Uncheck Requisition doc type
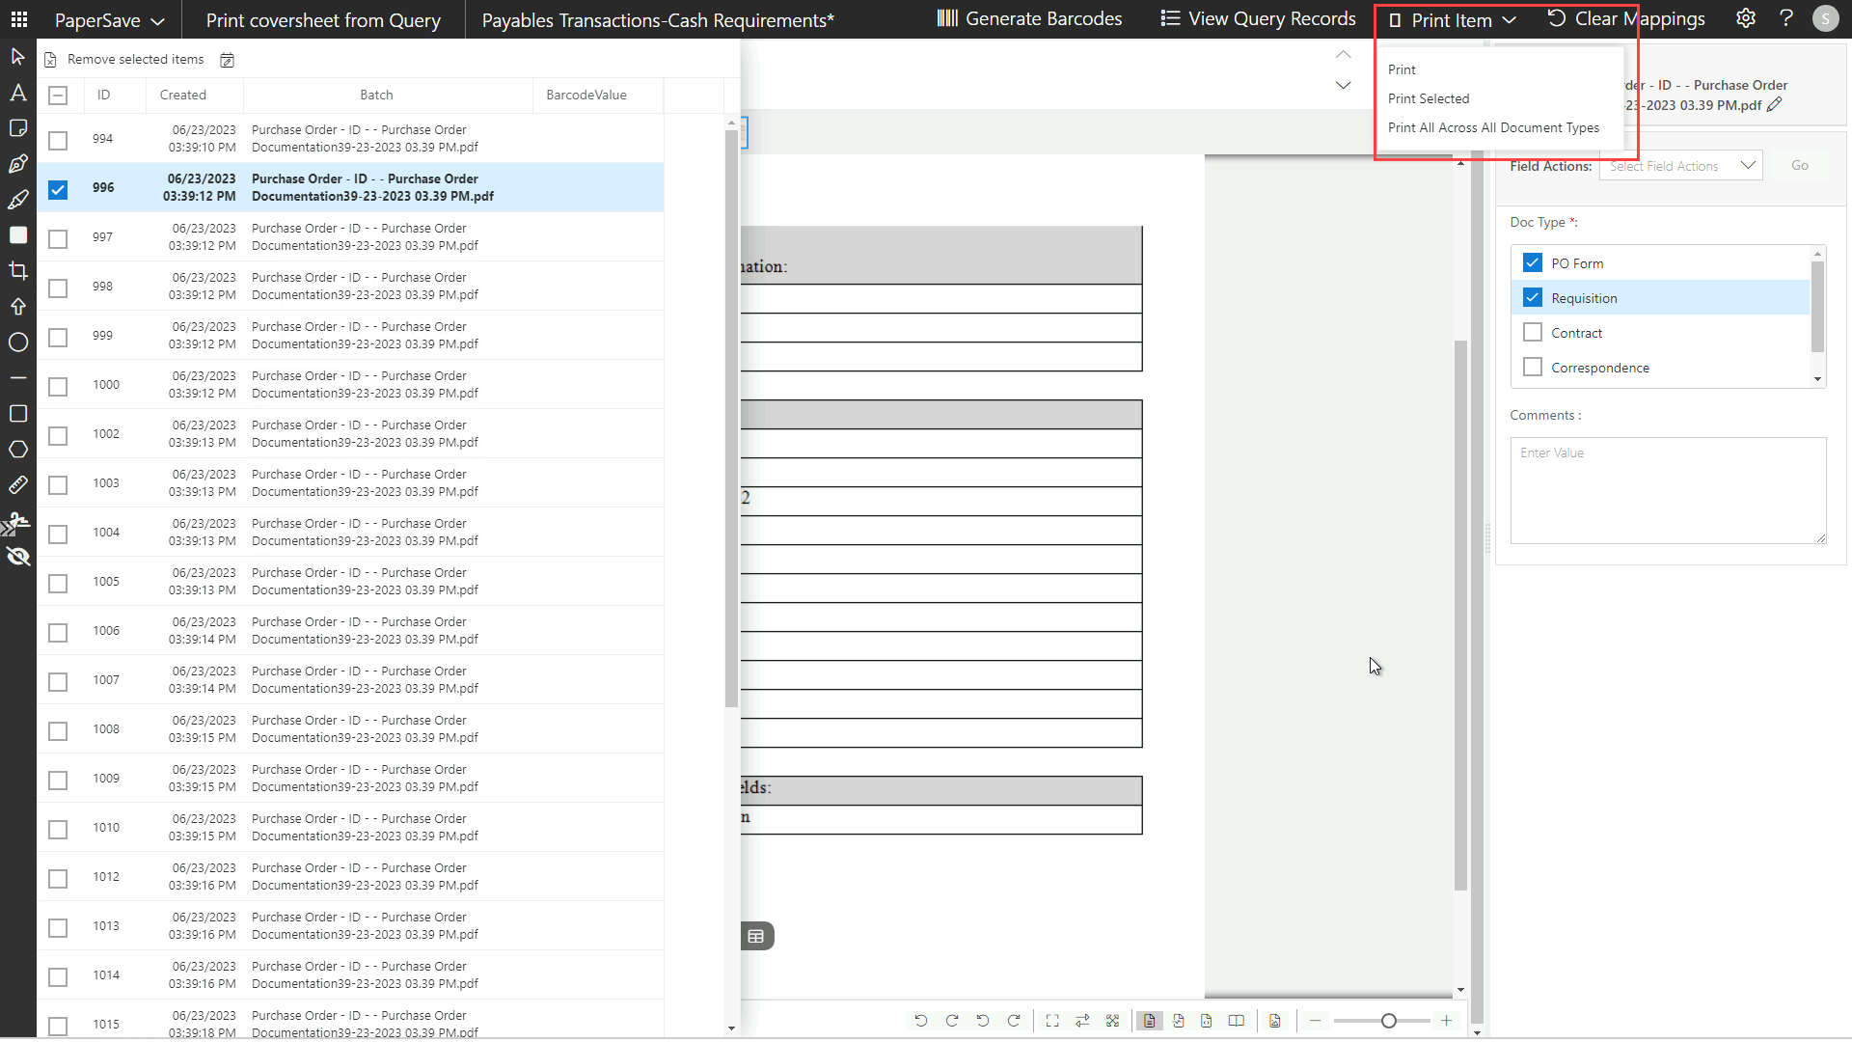 pyautogui.click(x=1532, y=297)
